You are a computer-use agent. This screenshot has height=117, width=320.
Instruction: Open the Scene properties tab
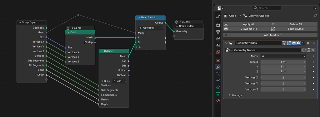tap(218, 45)
